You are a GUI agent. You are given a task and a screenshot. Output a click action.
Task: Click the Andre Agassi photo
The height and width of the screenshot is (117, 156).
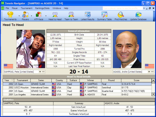(127, 49)
